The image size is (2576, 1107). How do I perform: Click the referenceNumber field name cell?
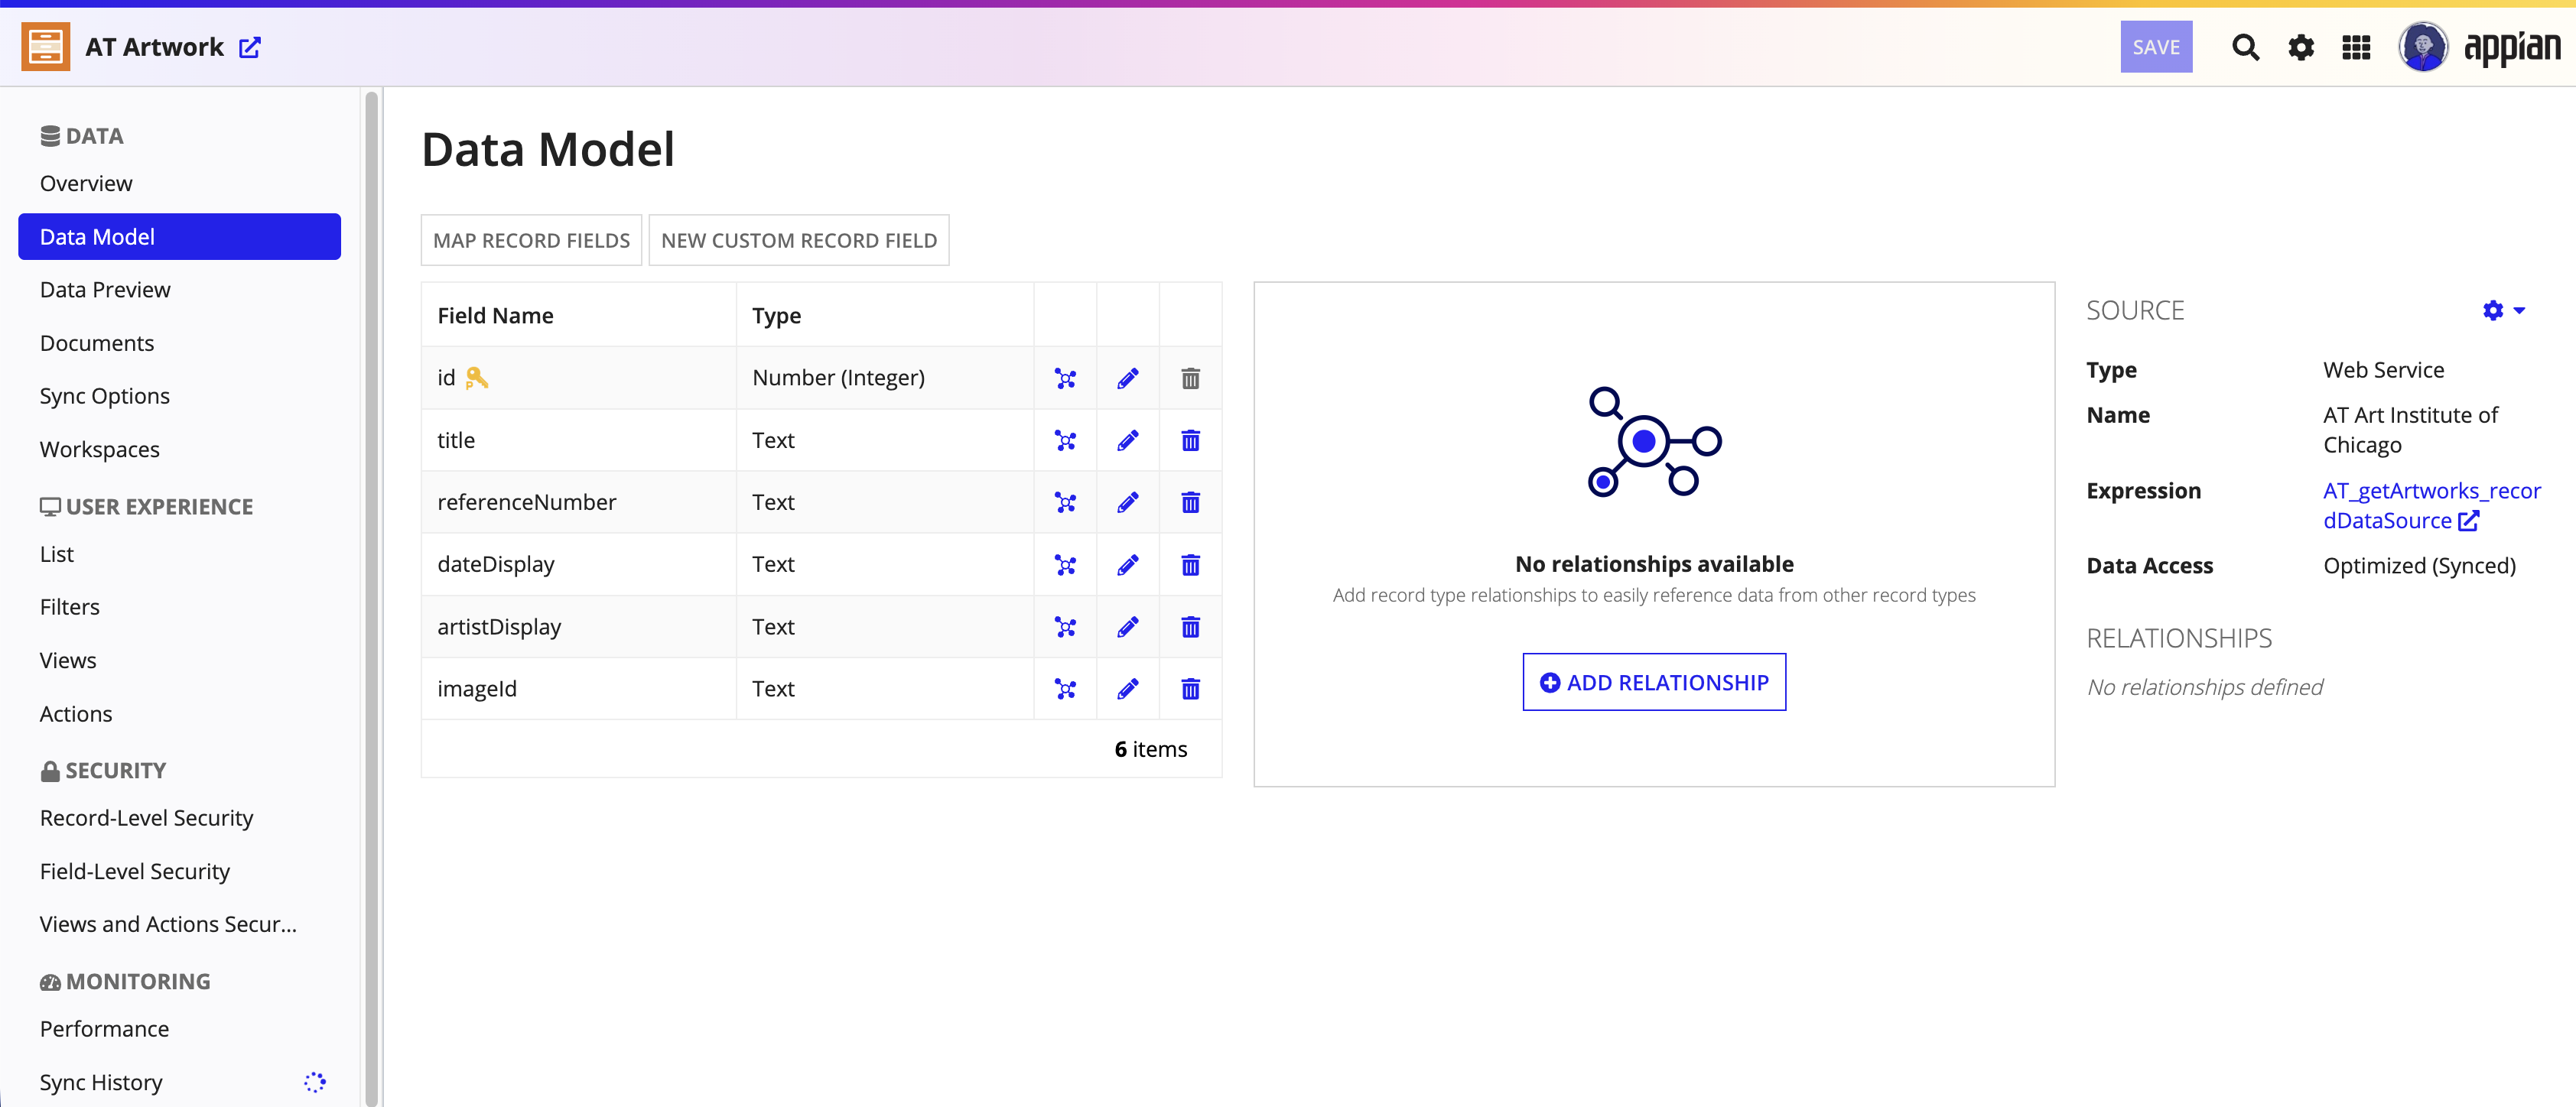coord(579,502)
